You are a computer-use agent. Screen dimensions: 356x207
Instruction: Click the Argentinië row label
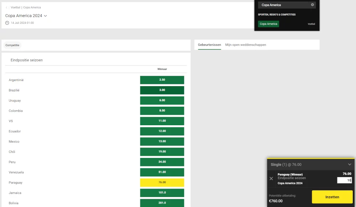click(16, 80)
